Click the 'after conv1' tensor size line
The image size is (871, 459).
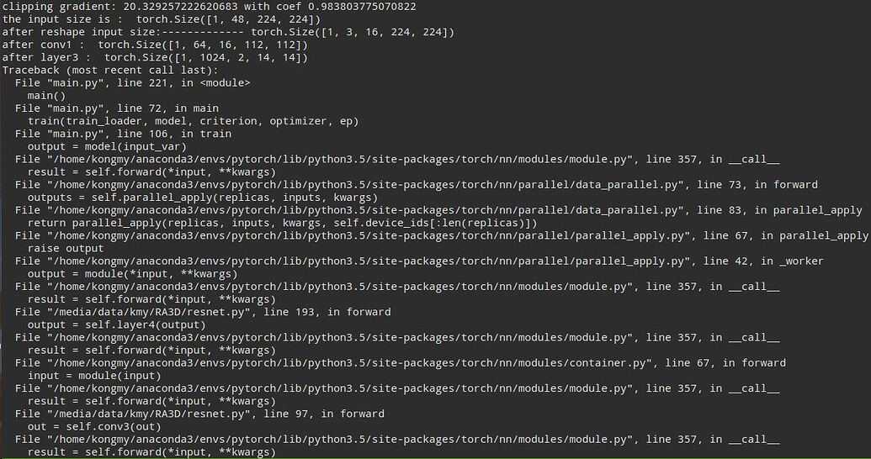point(155,45)
